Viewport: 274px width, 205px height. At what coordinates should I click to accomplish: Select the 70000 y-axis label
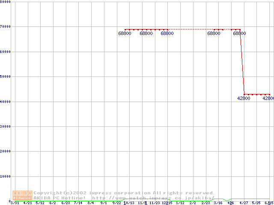(x=5, y=27)
